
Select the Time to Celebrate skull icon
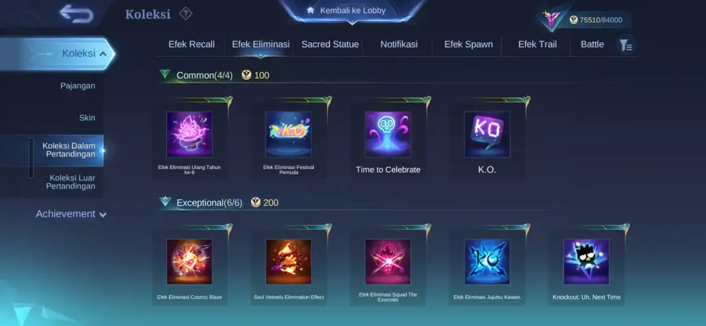(387, 134)
